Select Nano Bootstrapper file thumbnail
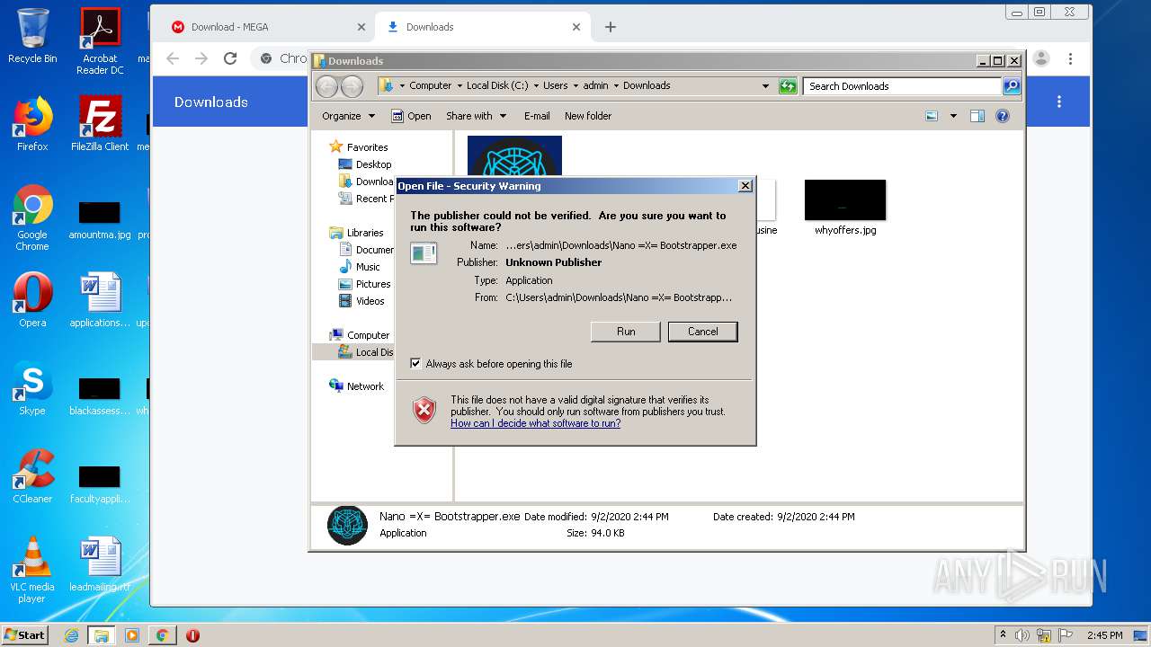Viewport: 1151px width, 647px height. [x=514, y=156]
